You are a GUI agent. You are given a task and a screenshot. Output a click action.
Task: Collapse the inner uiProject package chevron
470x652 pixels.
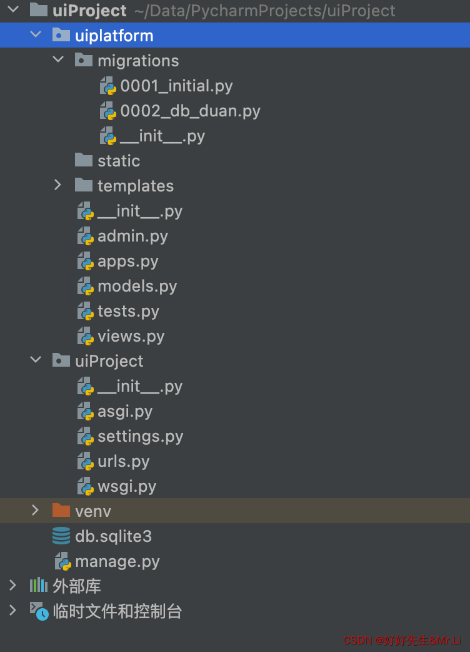(36, 360)
